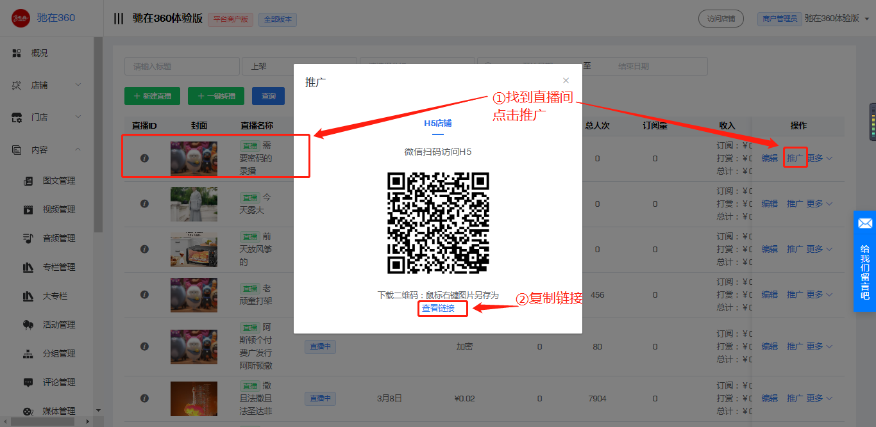
Task: Focus the 请输入标题 search field
Action: click(182, 66)
